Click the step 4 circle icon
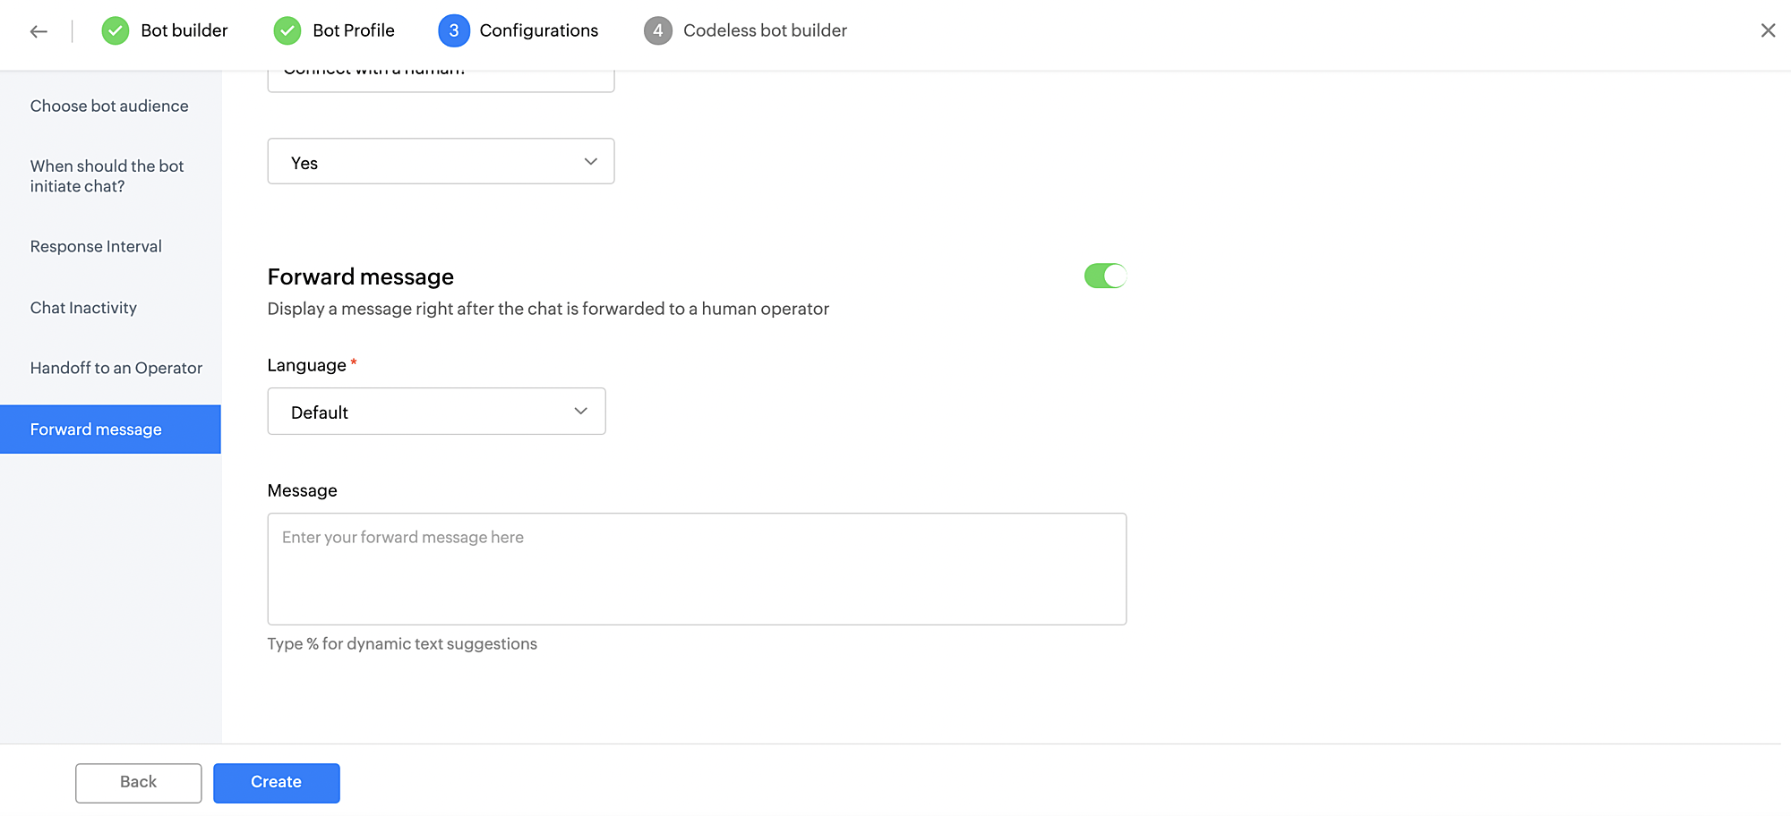 (658, 30)
